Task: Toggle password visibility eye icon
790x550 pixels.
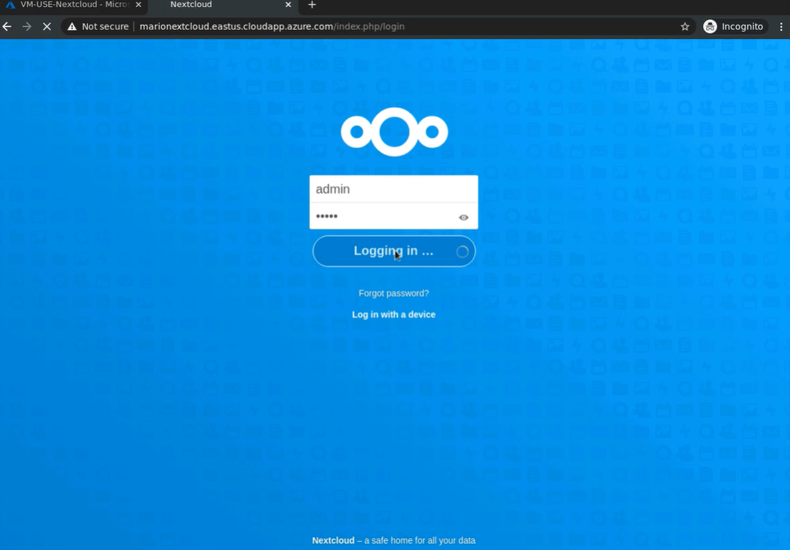Action: 463,218
